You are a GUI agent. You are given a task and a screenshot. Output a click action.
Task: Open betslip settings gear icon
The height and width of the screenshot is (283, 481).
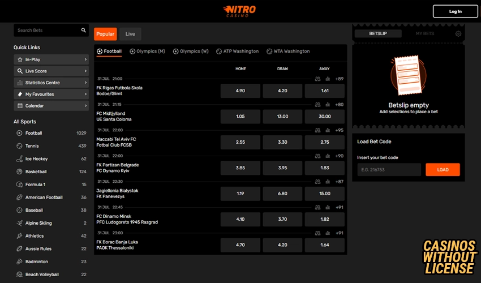[x=458, y=34]
